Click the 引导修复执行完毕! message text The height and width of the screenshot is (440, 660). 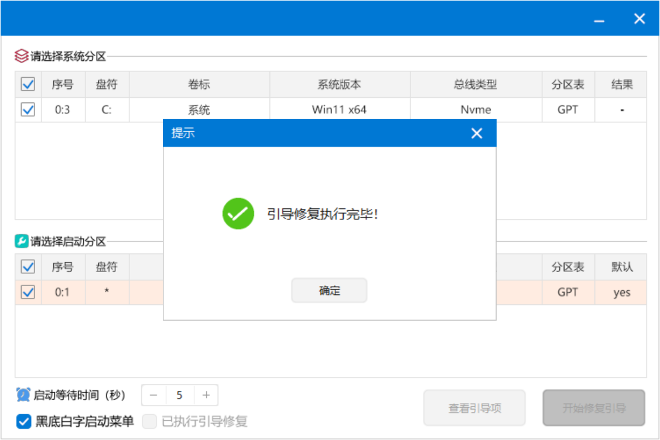pos(323,214)
